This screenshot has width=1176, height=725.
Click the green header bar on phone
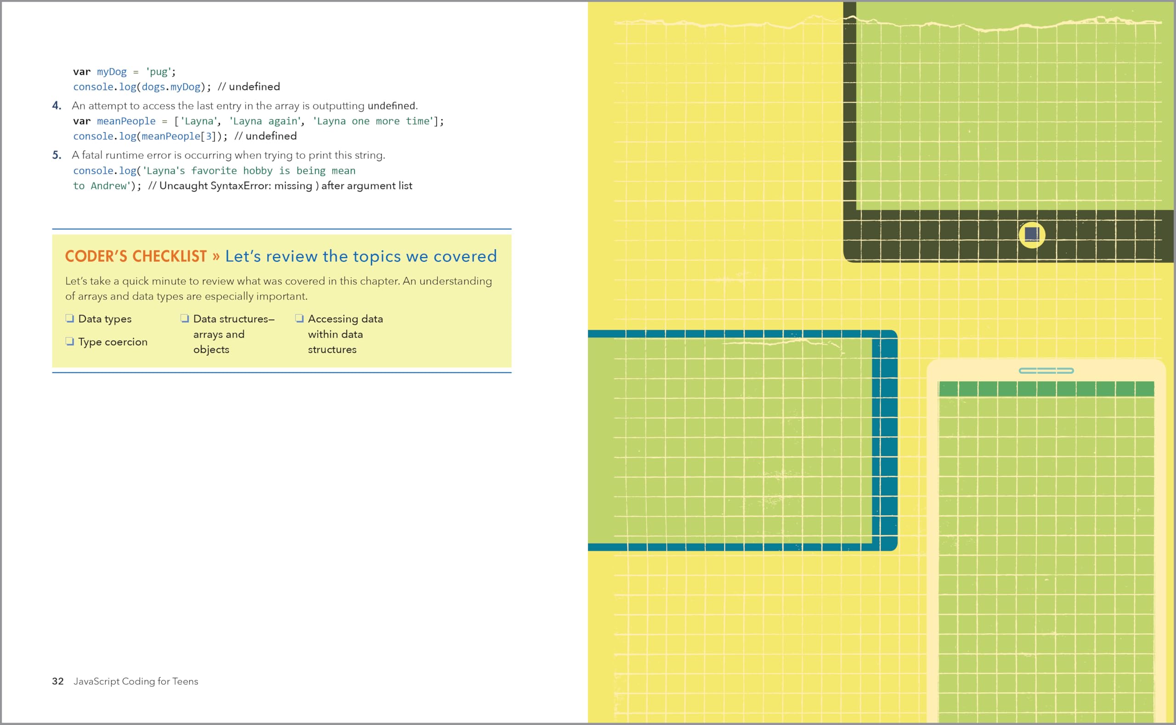coord(1046,389)
